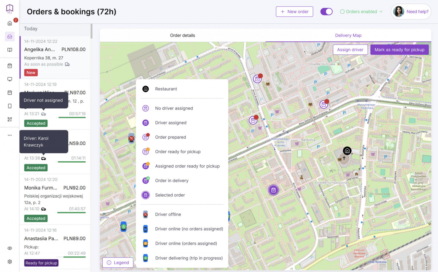Open the menu book icon in sidebar
The height and width of the screenshot is (272, 438).
(10, 50)
